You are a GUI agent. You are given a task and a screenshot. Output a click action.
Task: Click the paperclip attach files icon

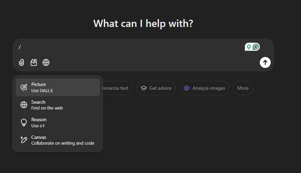coord(21,62)
